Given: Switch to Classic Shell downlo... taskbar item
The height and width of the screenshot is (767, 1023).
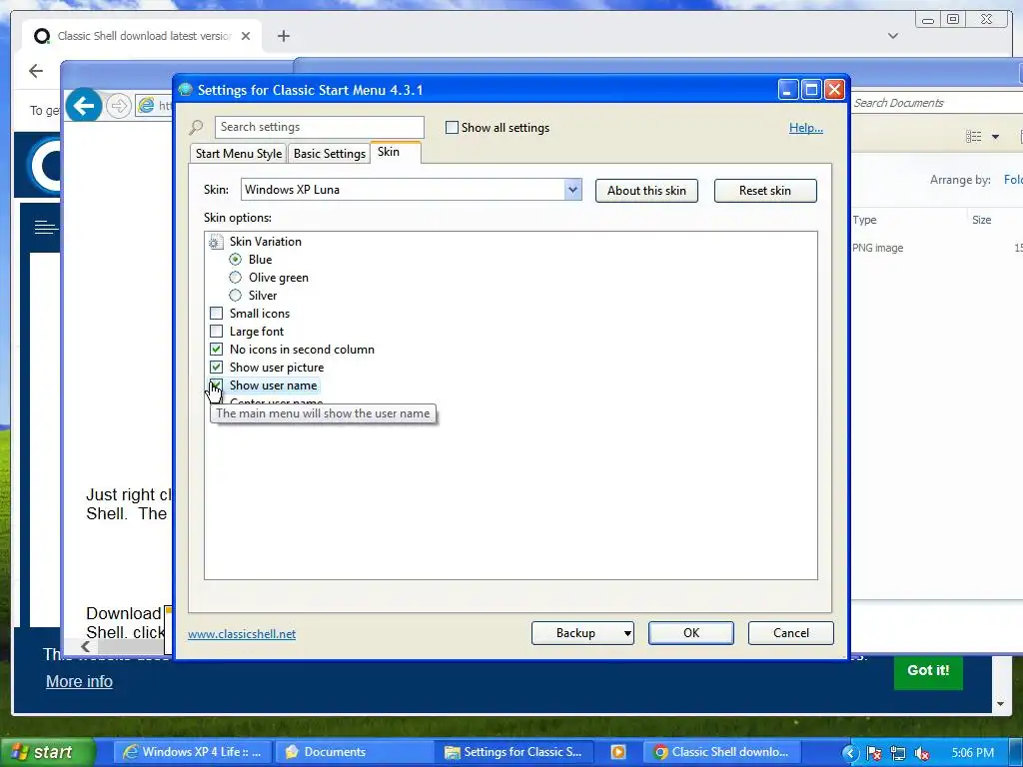Looking at the screenshot, I should [x=721, y=752].
